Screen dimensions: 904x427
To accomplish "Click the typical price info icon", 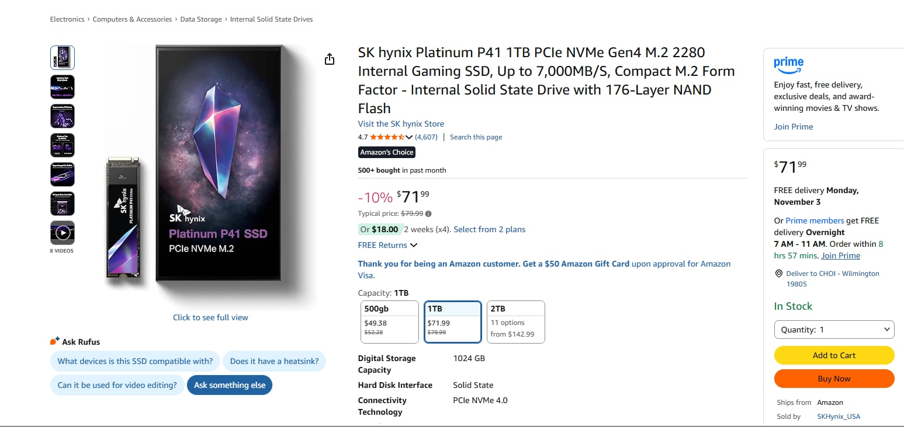I will [x=429, y=213].
